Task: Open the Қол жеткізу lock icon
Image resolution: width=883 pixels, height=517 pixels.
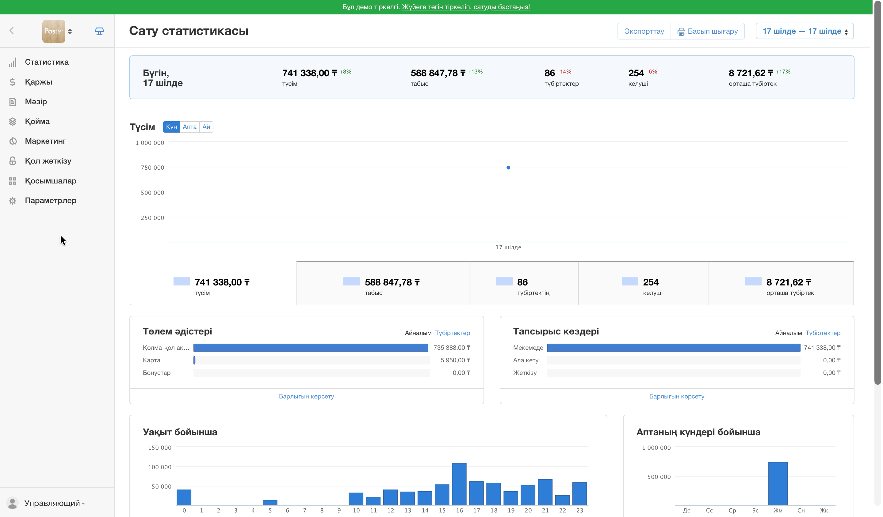Action: coord(13,161)
